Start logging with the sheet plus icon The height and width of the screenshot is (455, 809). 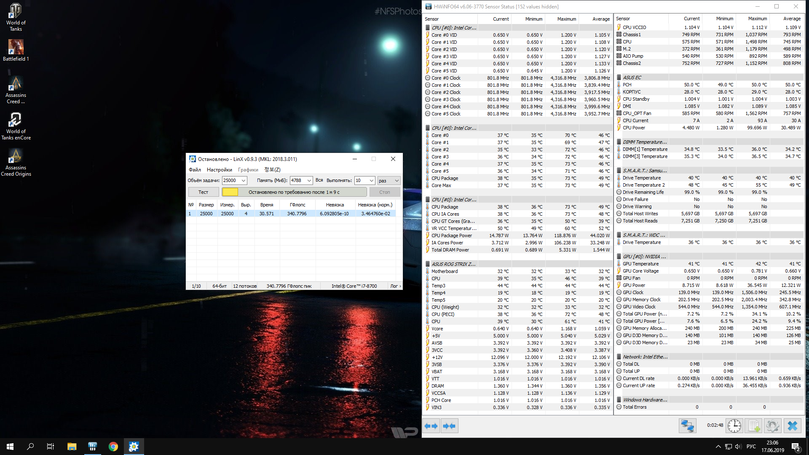tap(754, 426)
